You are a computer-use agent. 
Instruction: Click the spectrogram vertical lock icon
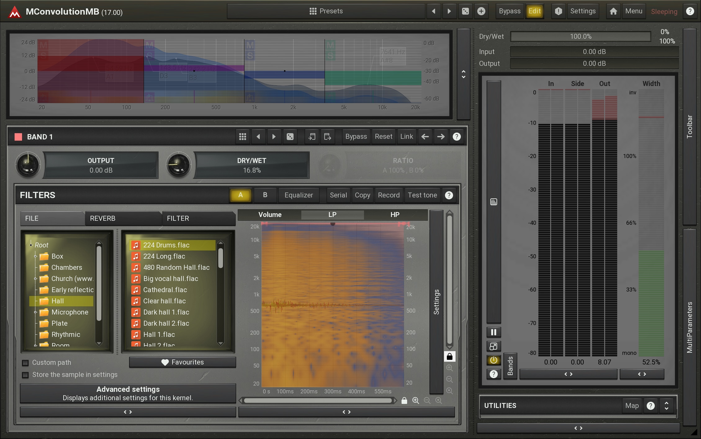[449, 356]
